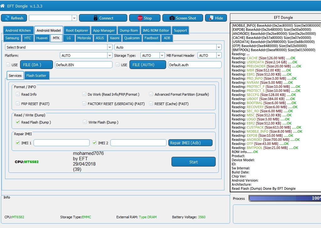Click Storage Type EMMC value

coord(87,217)
